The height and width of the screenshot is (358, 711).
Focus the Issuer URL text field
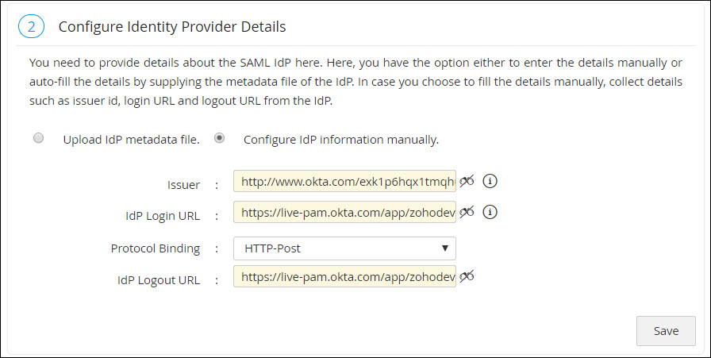pos(344,182)
